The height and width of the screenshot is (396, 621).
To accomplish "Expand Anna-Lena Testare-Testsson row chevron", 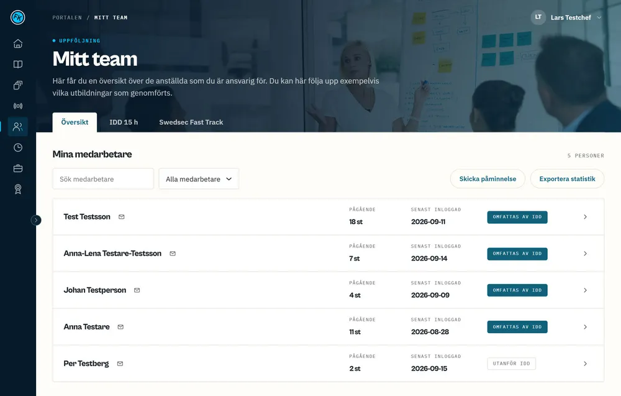I will click(x=585, y=254).
